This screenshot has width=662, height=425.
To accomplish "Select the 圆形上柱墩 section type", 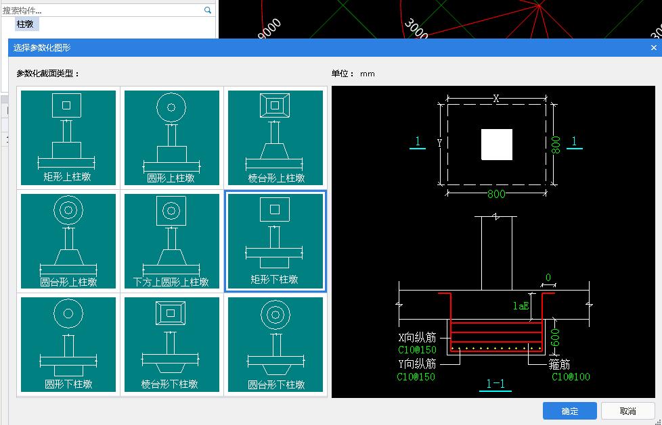I will [x=172, y=137].
